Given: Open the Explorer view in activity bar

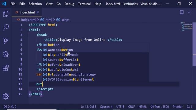Looking at the screenshot, I should point(6,14).
